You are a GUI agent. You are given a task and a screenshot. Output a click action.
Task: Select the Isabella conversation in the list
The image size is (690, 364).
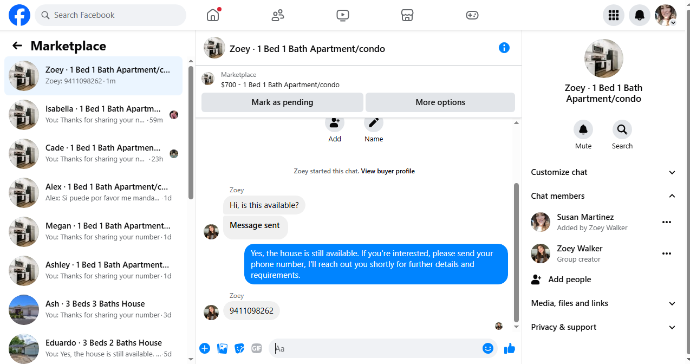tap(94, 114)
